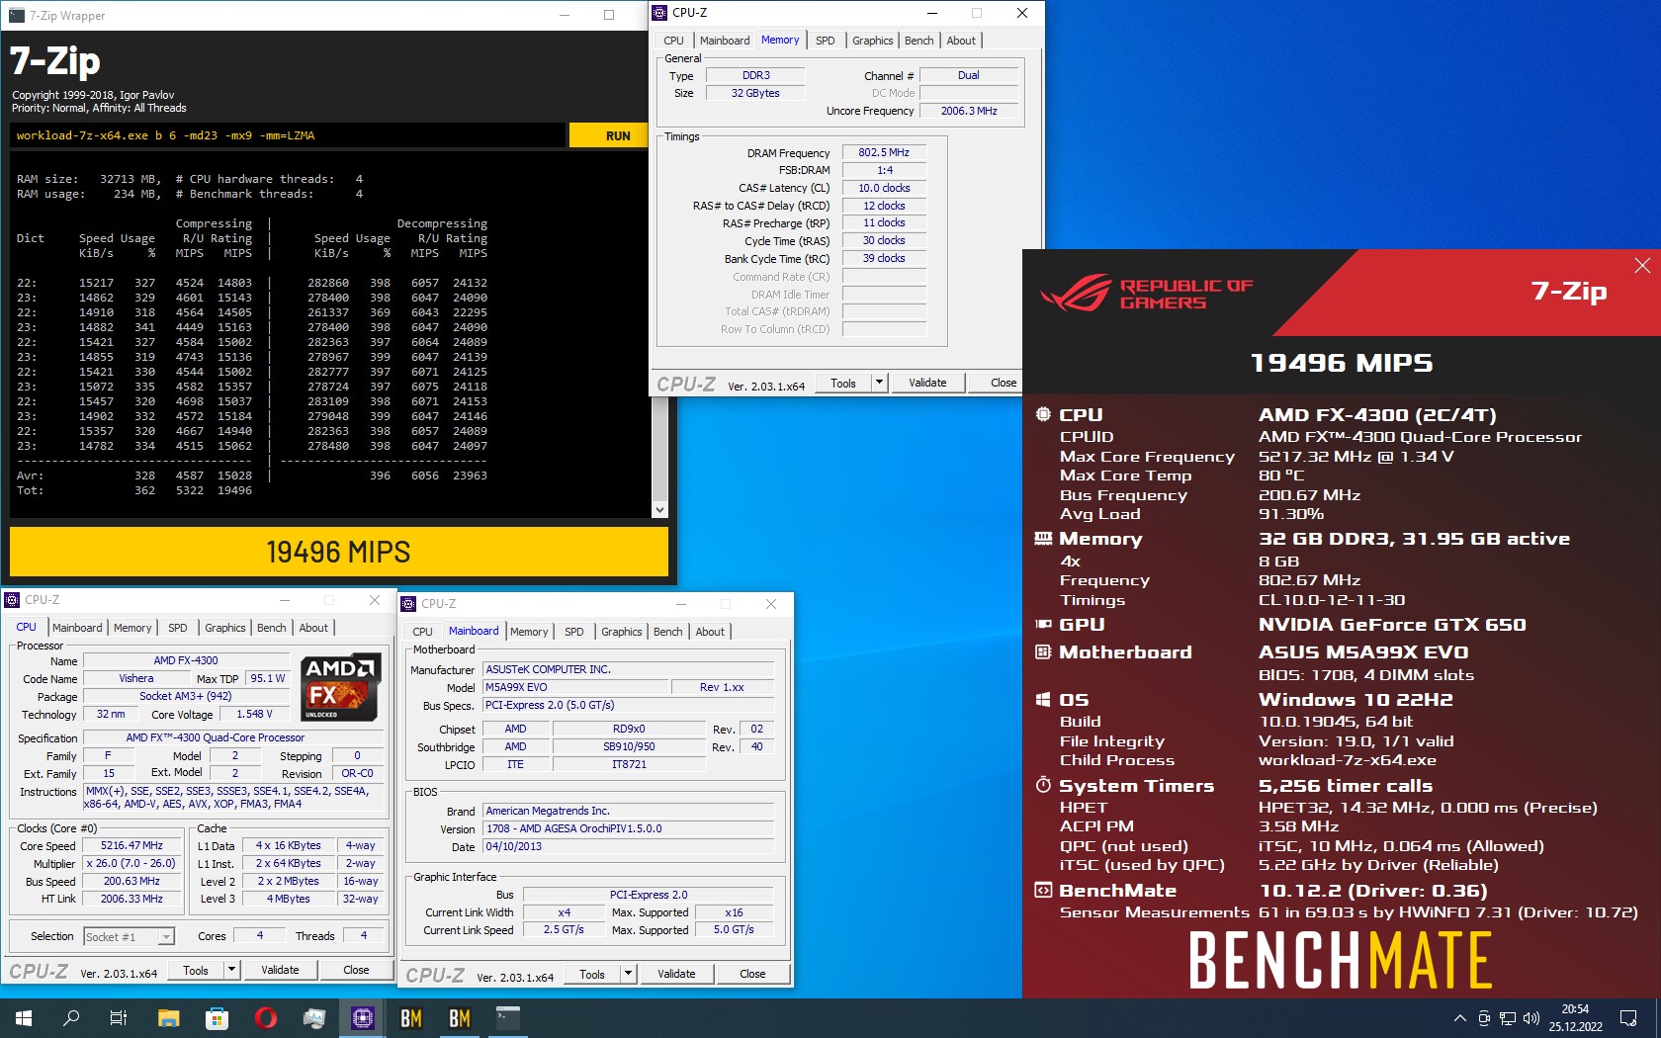This screenshot has height=1038, width=1661.
Task: Expand Tools dropdown arrow in bottom-left CPU-Z
Action: click(231, 970)
